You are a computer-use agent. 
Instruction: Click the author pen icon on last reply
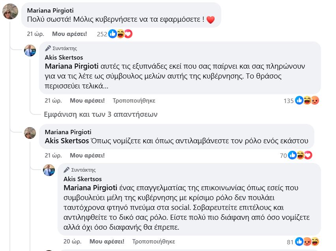66,170
